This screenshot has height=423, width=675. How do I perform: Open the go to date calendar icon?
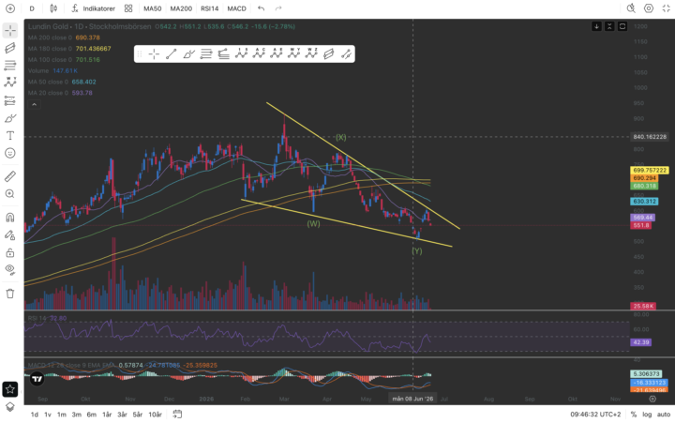177,415
